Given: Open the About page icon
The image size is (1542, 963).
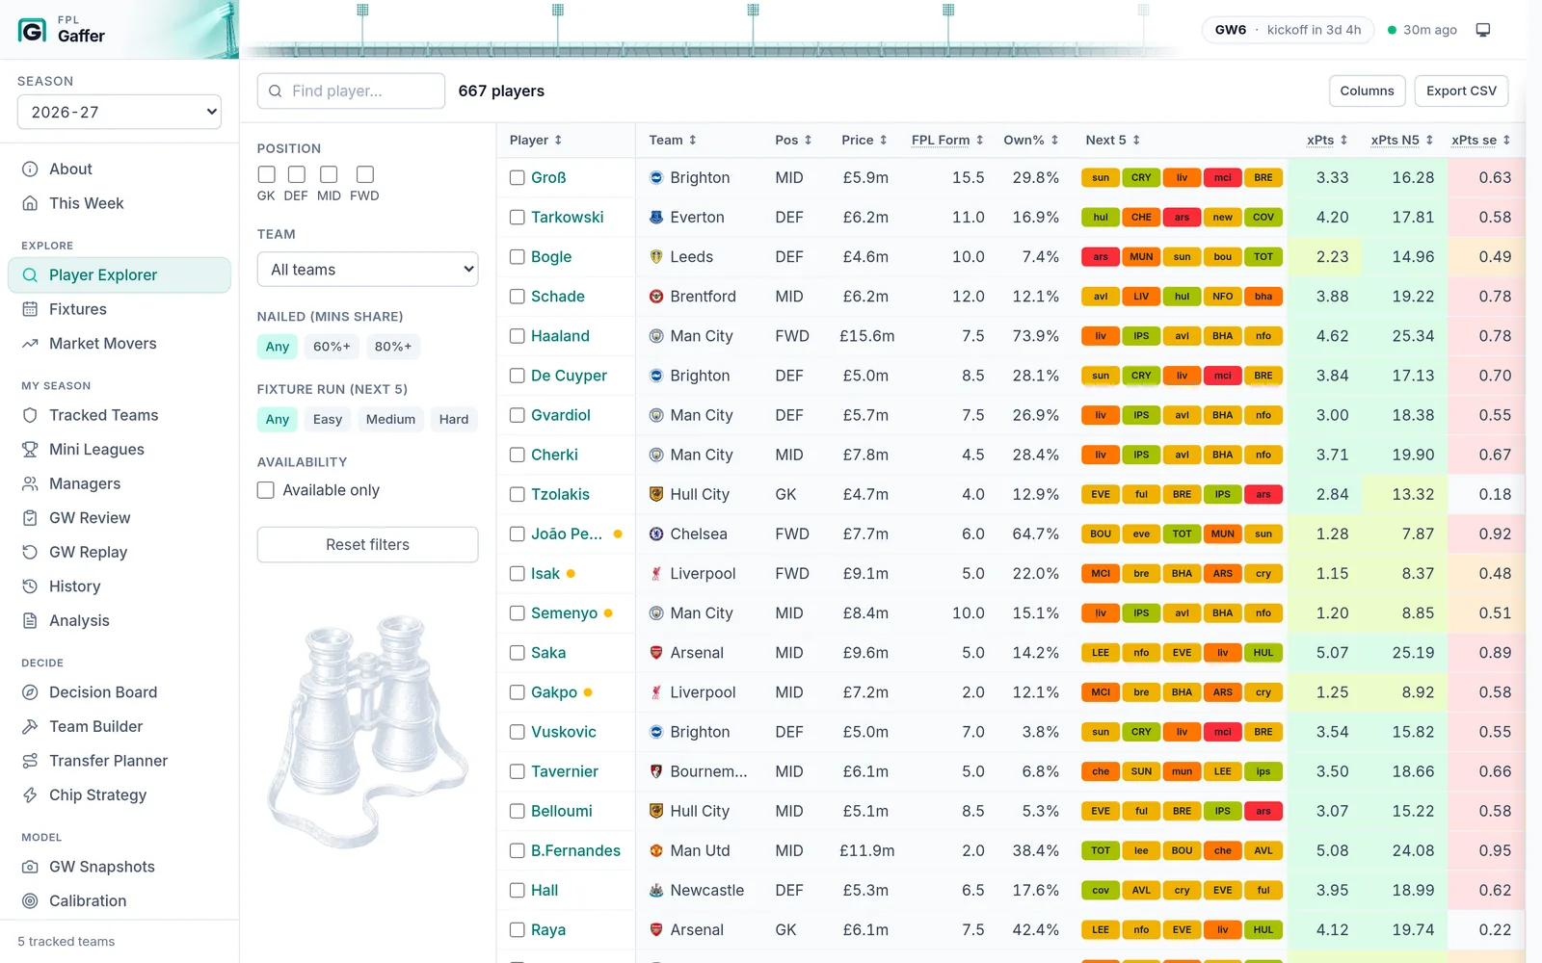Looking at the screenshot, I should click(30, 169).
